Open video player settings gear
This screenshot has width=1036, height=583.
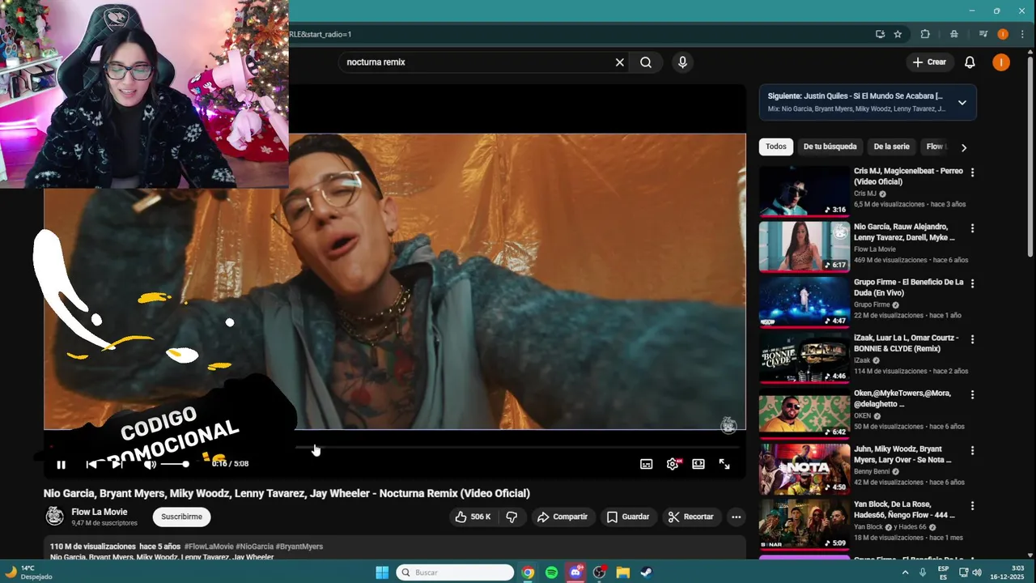(x=673, y=464)
